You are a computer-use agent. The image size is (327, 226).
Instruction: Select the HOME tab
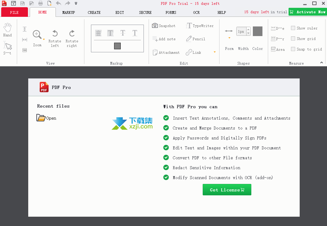[43, 12]
